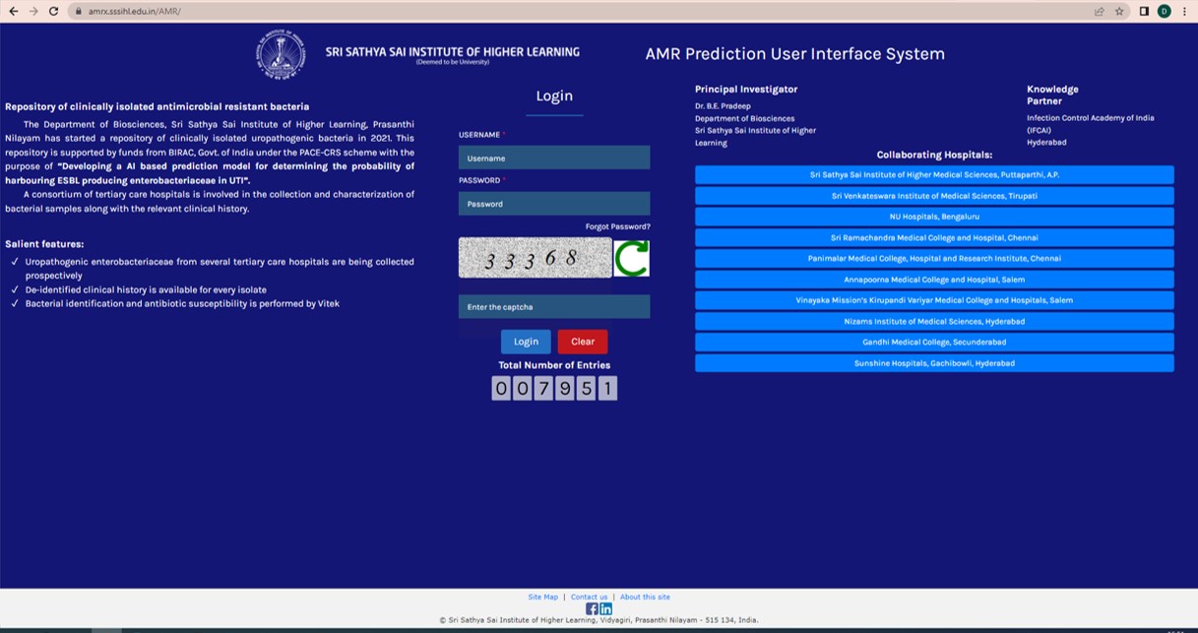Click the Principal Investigator heading
Screen dimensions: 1198x633
pyautogui.click(x=746, y=89)
